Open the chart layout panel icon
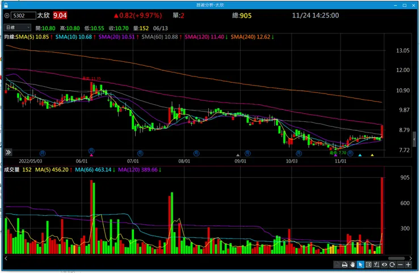 click(x=368, y=265)
